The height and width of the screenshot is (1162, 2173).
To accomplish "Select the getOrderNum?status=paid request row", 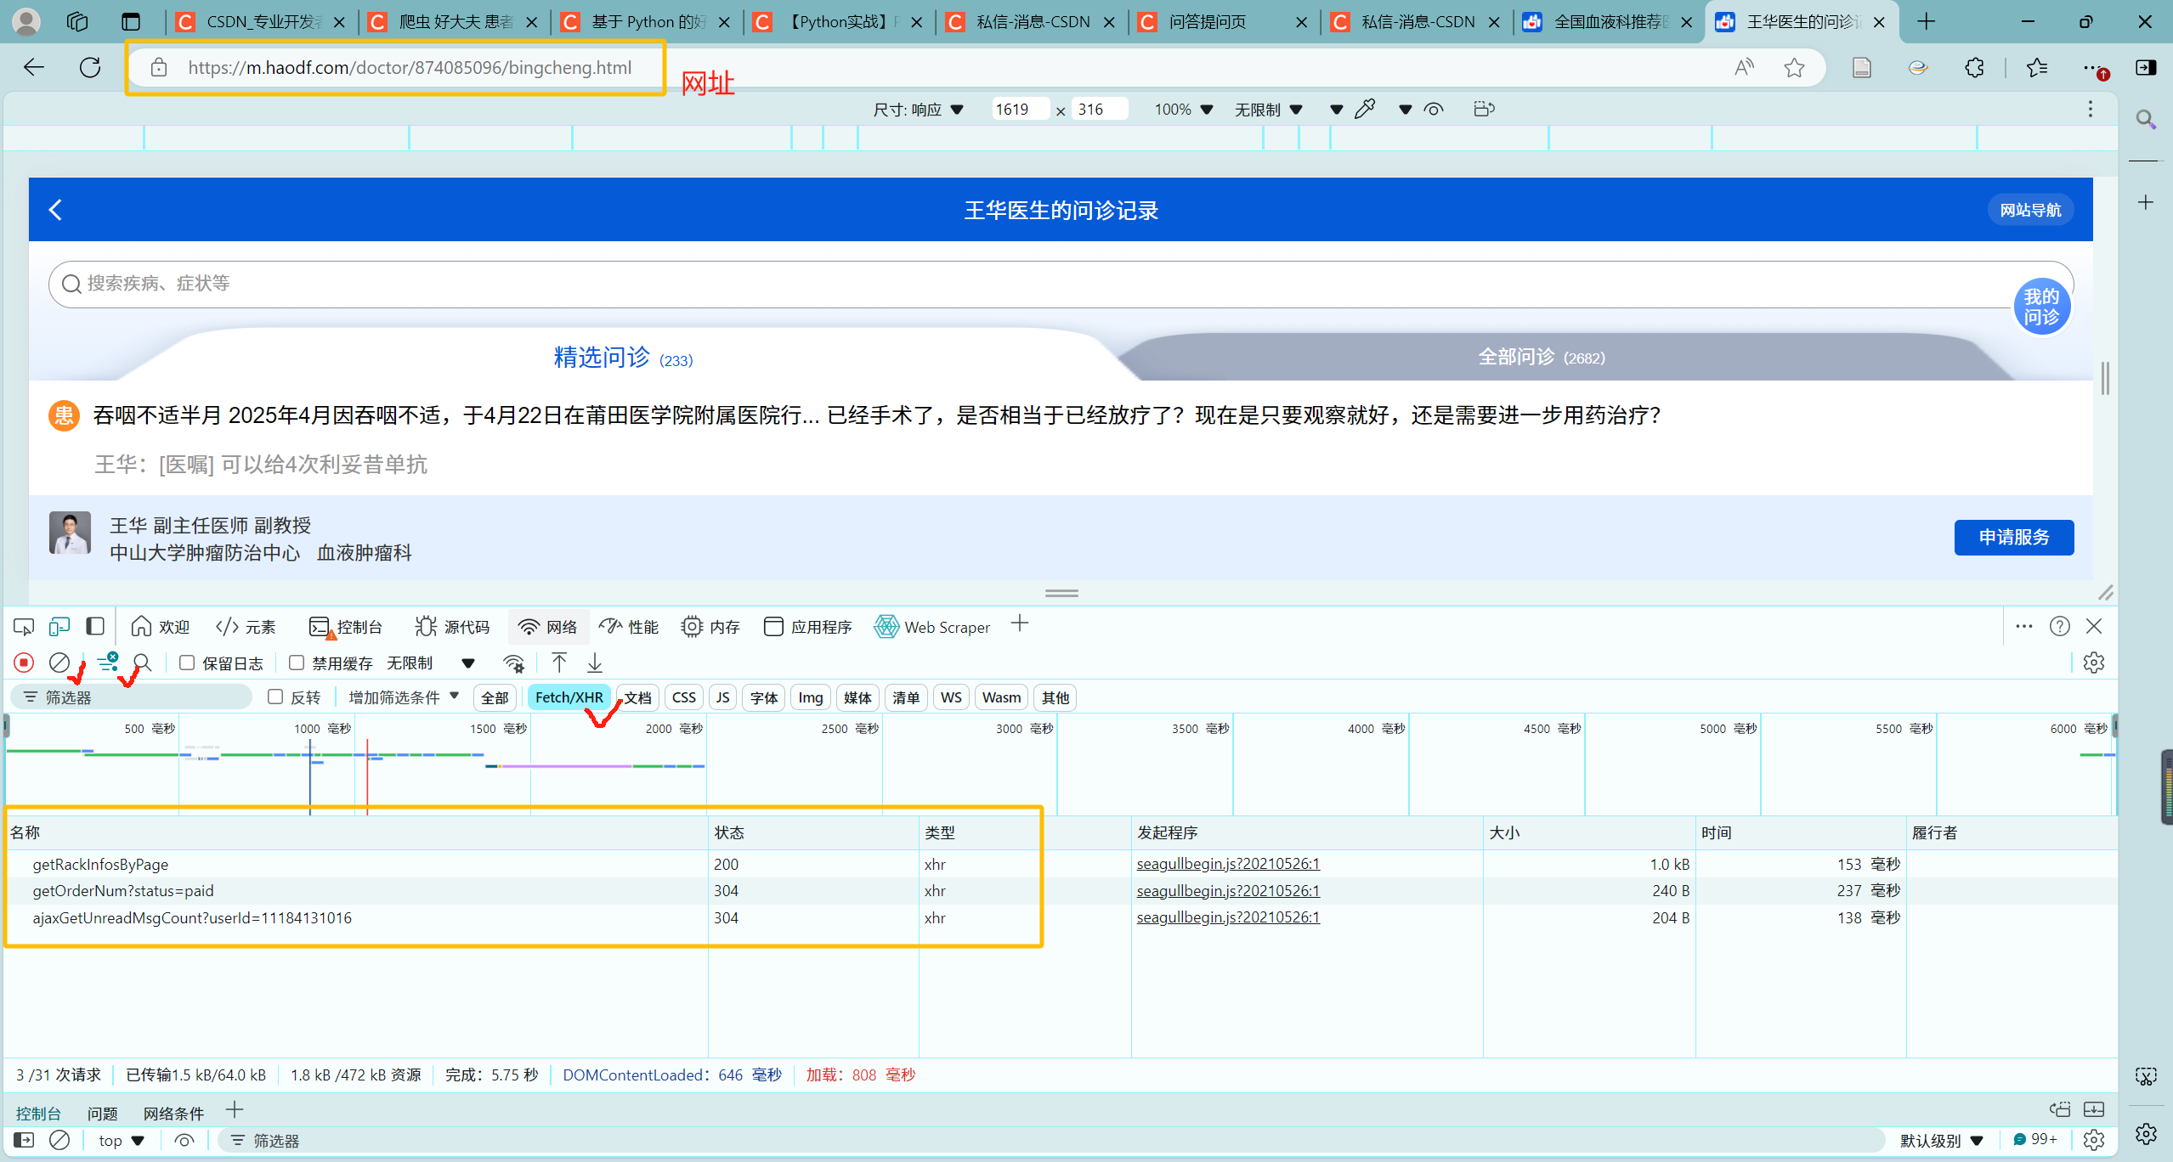I will point(1061,890).
